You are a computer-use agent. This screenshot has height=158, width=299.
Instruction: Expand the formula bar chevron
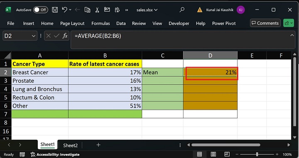click(292, 35)
